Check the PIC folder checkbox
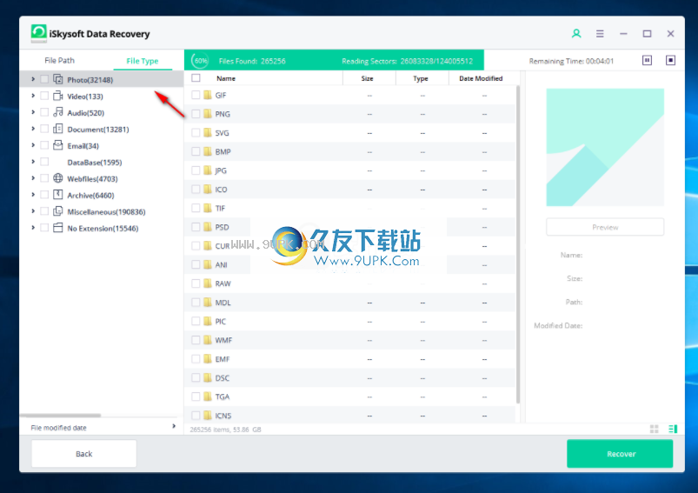Image resolution: width=698 pixels, height=493 pixels. click(x=196, y=321)
